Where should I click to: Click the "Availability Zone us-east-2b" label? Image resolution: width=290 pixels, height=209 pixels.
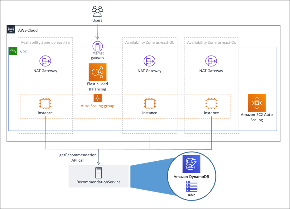(x=150, y=42)
